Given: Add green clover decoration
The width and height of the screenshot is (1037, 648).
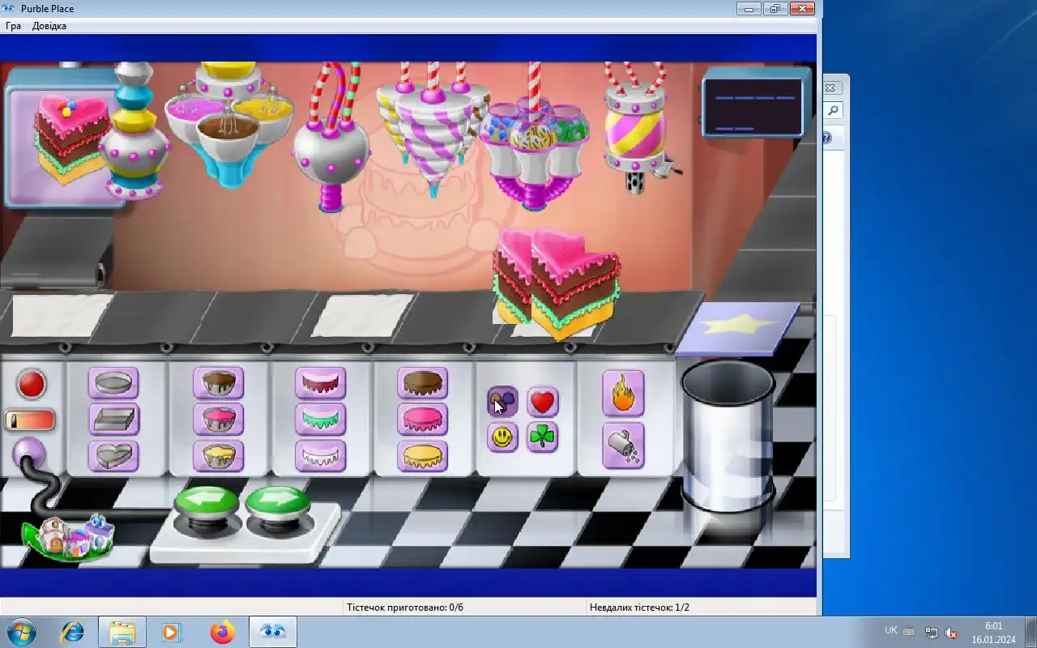Looking at the screenshot, I should (543, 437).
